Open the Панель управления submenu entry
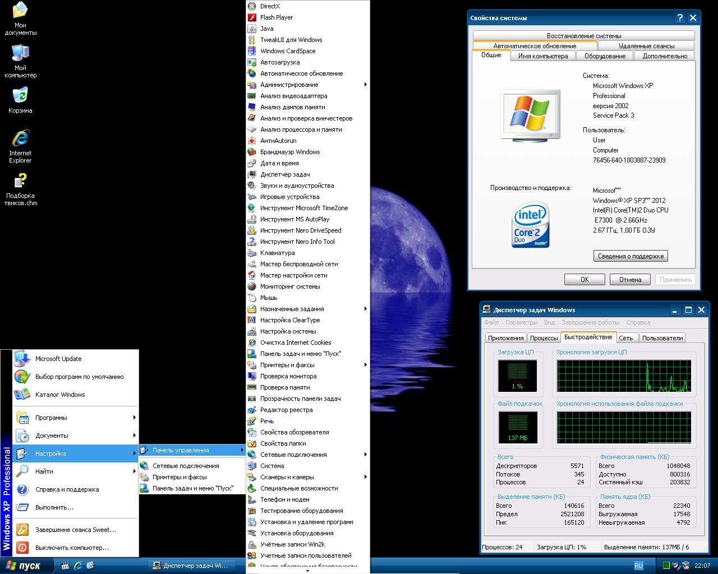This screenshot has width=718, height=574. (192, 450)
